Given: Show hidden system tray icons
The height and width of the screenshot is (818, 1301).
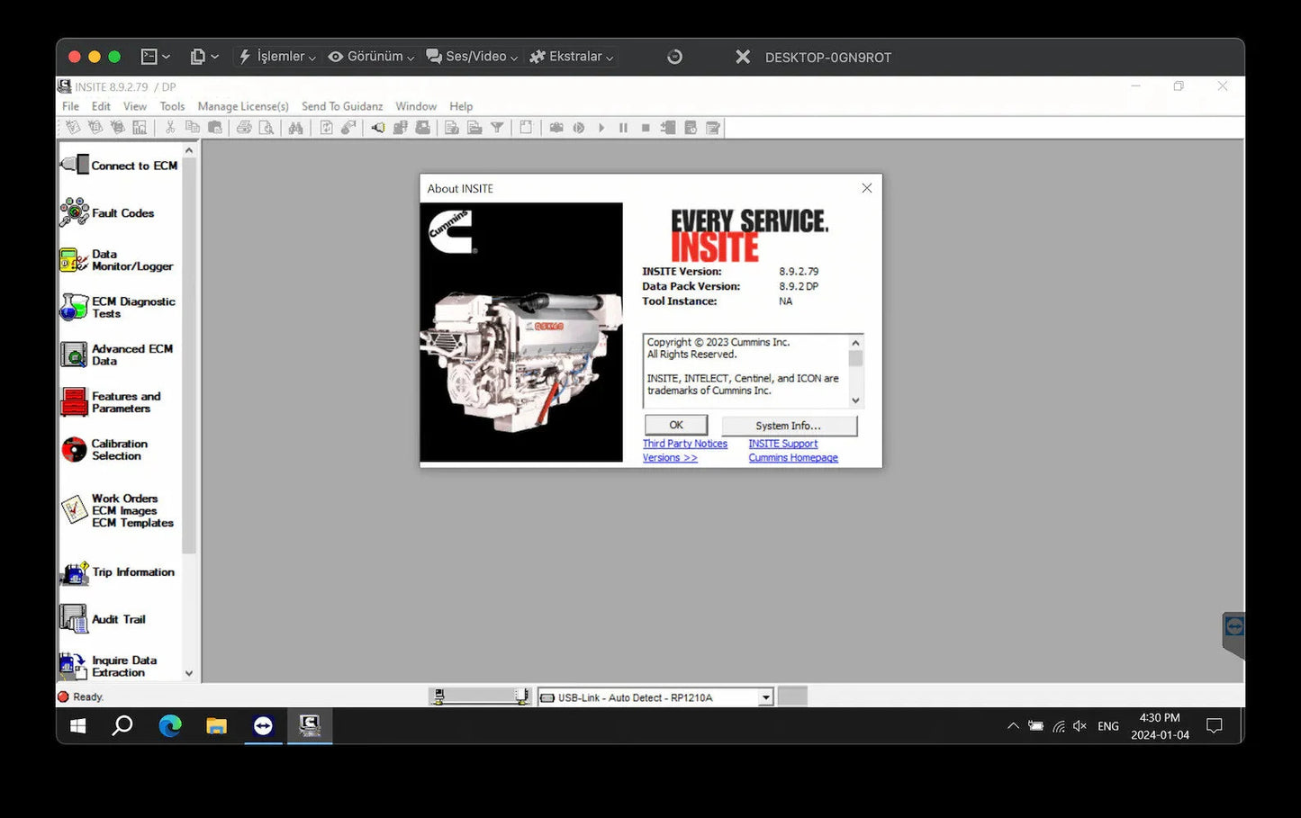Looking at the screenshot, I should (x=1013, y=726).
